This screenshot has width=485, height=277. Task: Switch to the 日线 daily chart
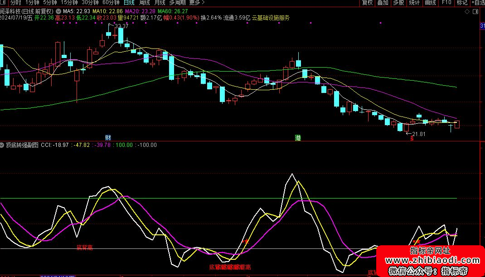click(x=129, y=3)
